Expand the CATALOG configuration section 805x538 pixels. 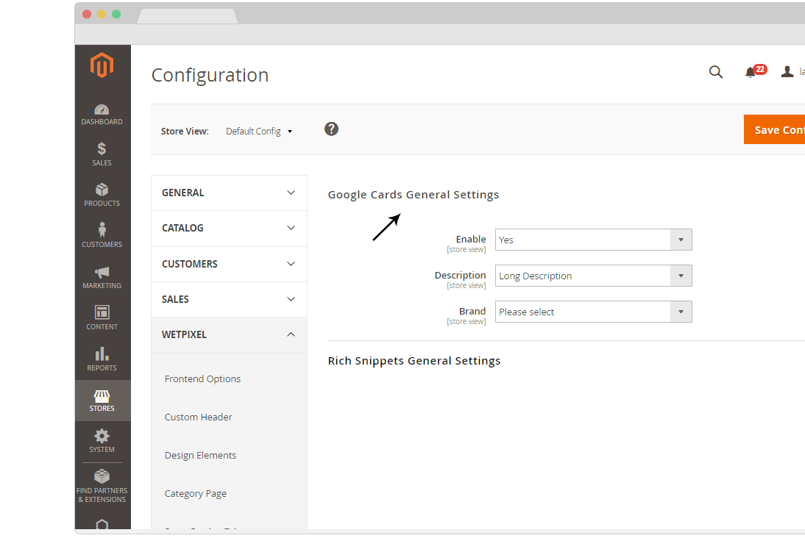click(x=229, y=229)
